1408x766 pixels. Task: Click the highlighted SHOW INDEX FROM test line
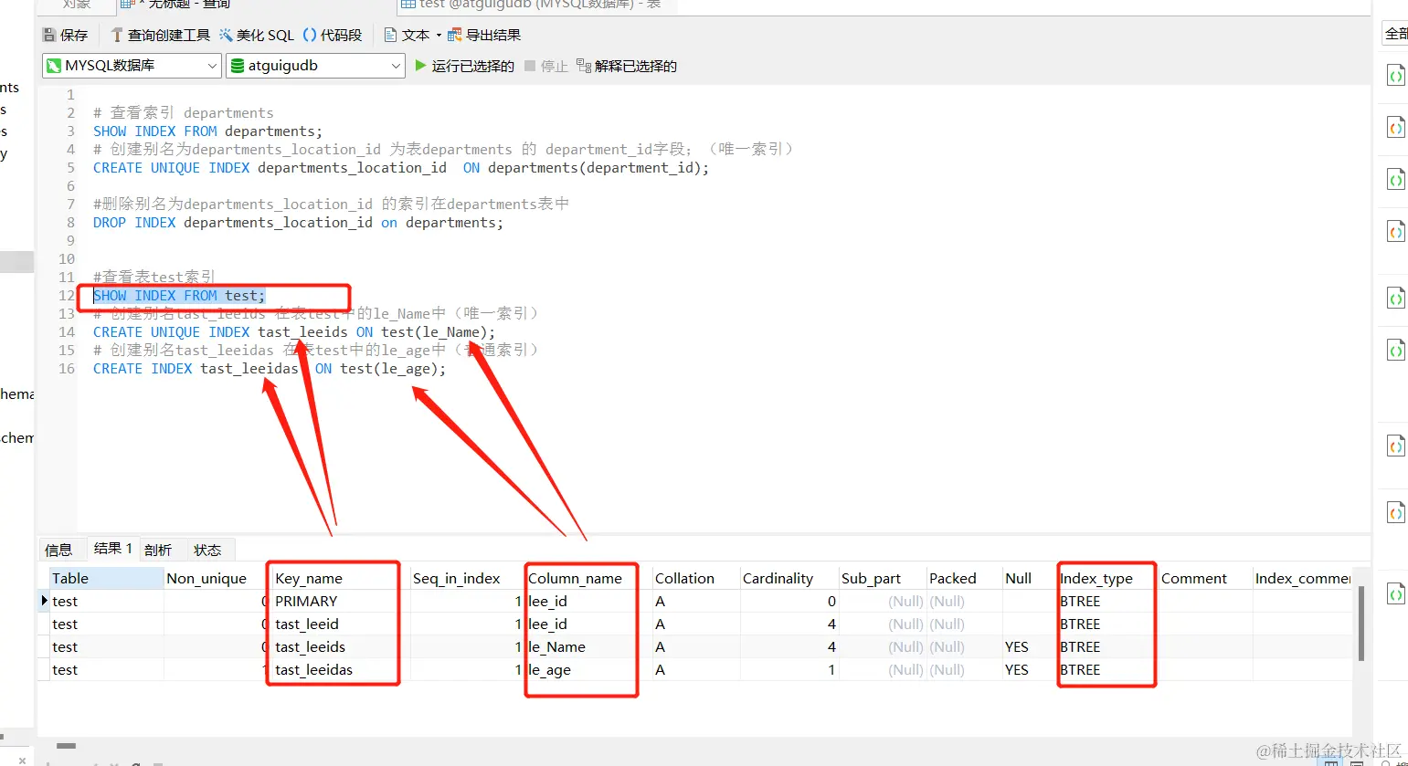pyautogui.click(x=179, y=296)
